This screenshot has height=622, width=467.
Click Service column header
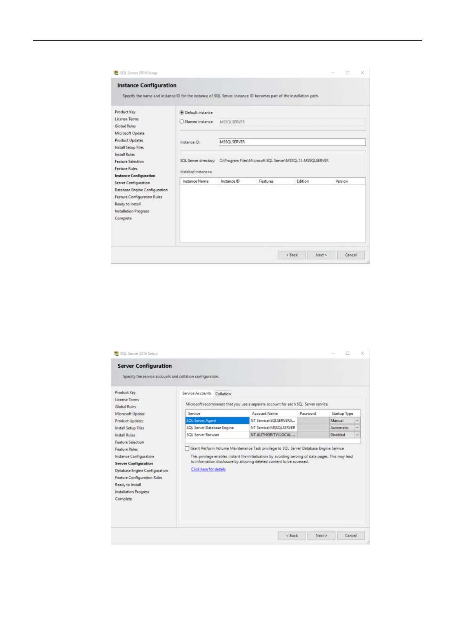pyautogui.click(x=217, y=413)
